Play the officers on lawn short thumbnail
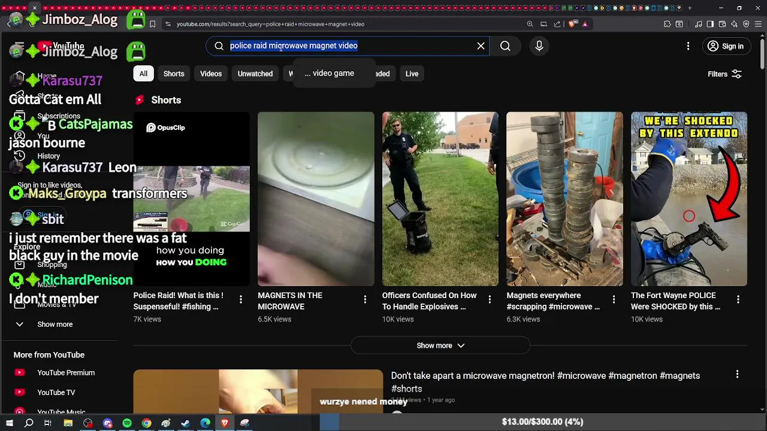The height and width of the screenshot is (431, 767). pyautogui.click(x=440, y=199)
